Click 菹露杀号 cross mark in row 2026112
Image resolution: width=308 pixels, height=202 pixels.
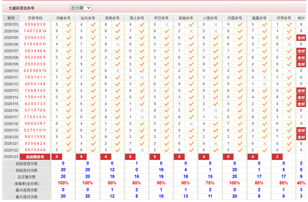click(265, 84)
